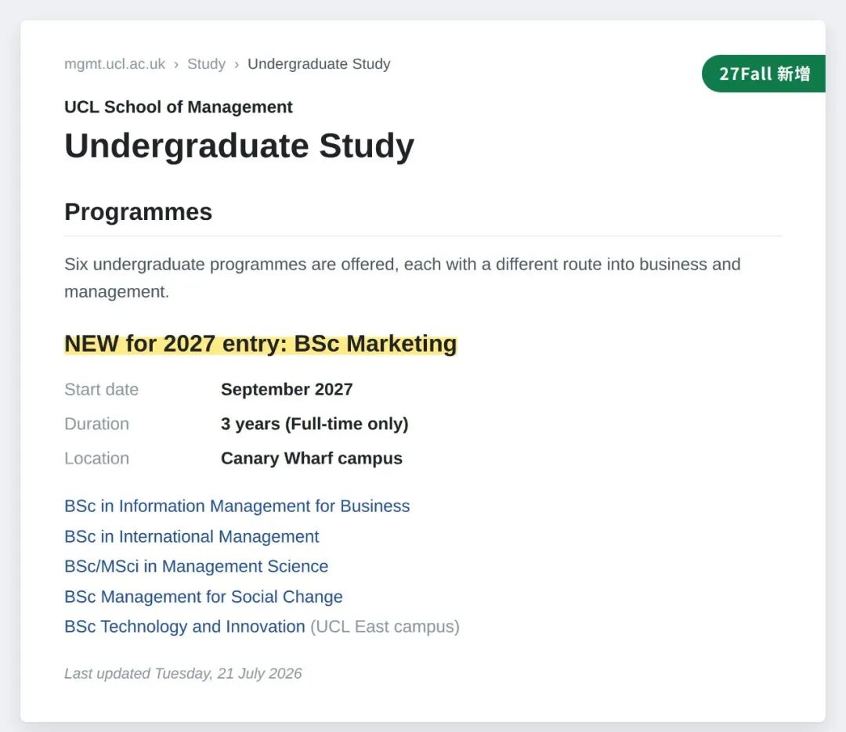Click the highlighted BSc Marketing 2027 heading
The image size is (846, 732).
(x=261, y=344)
